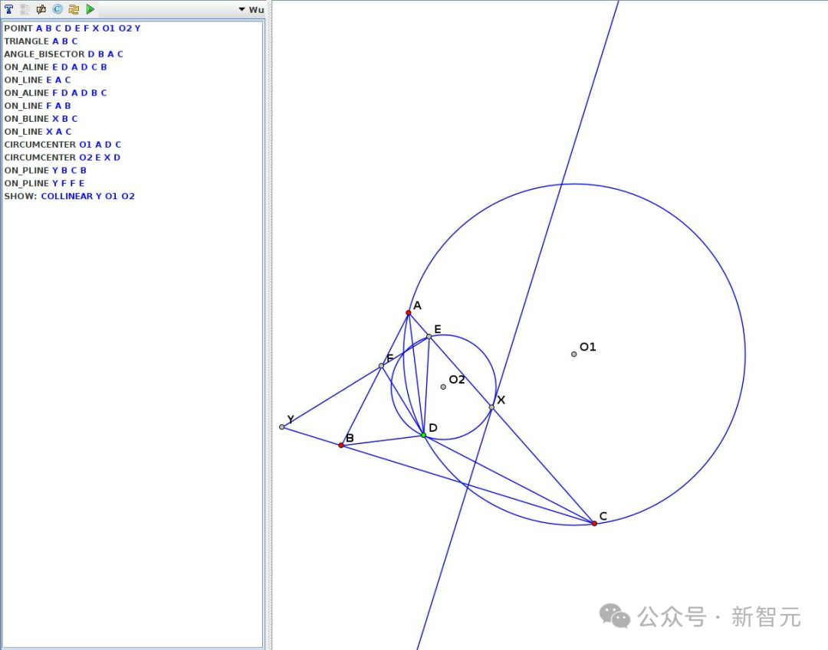Click the pencil edit icon in toolbar
Viewport: 828px width, 650px height.
pyautogui.click(x=41, y=9)
